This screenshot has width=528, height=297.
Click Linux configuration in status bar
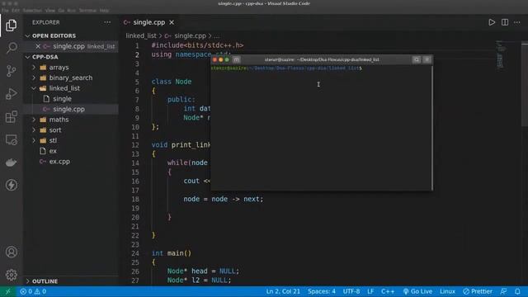tap(447, 291)
